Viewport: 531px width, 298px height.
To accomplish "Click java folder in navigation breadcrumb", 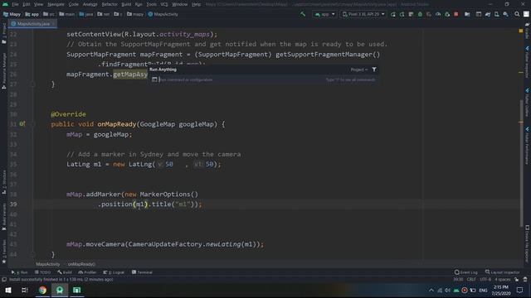I will tap(86, 14).
